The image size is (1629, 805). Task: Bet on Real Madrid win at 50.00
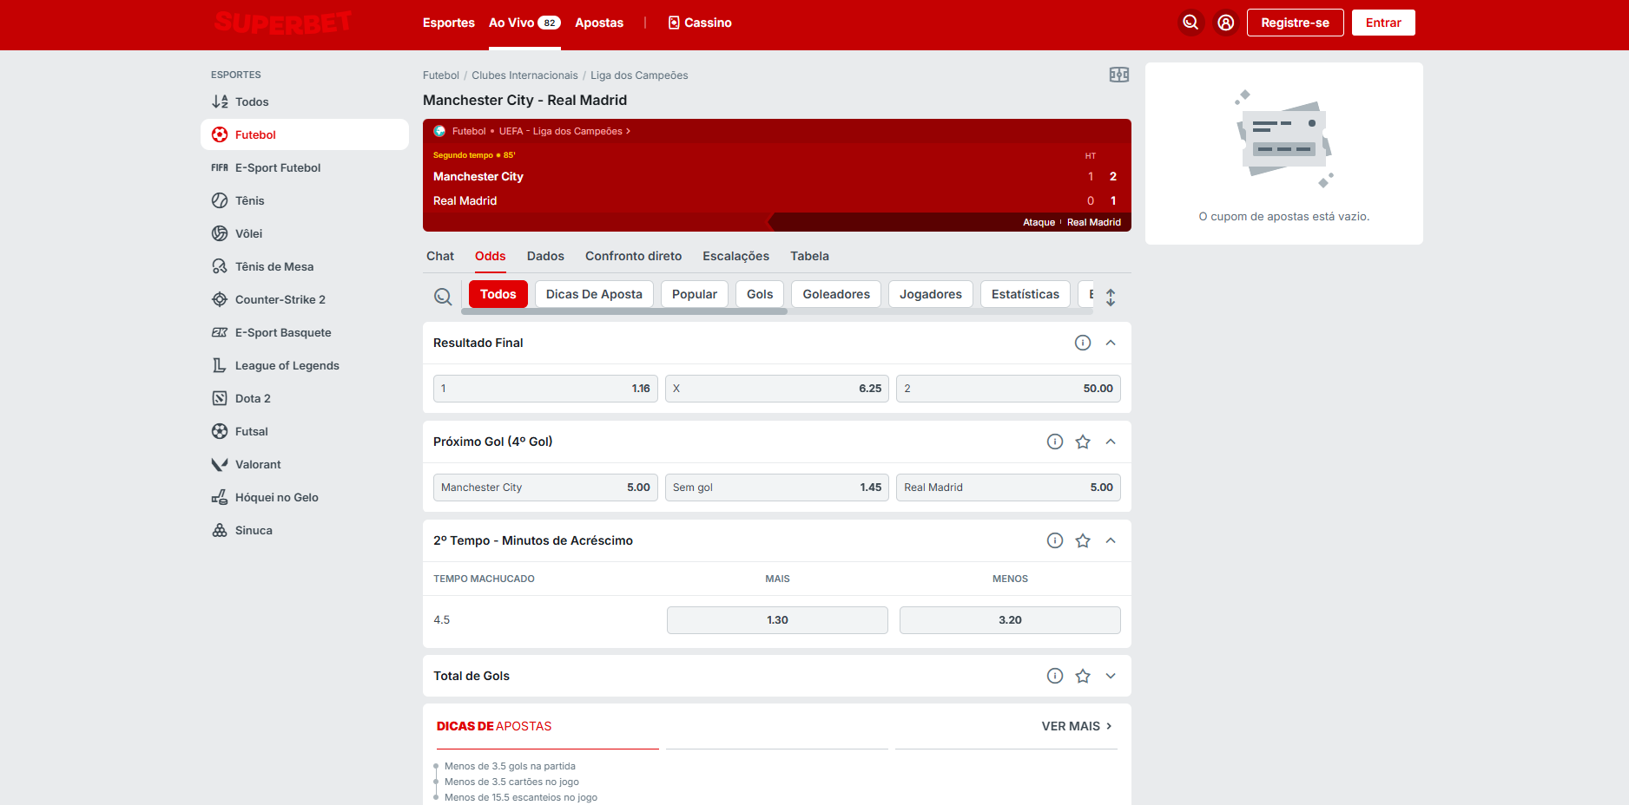point(1007,389)
